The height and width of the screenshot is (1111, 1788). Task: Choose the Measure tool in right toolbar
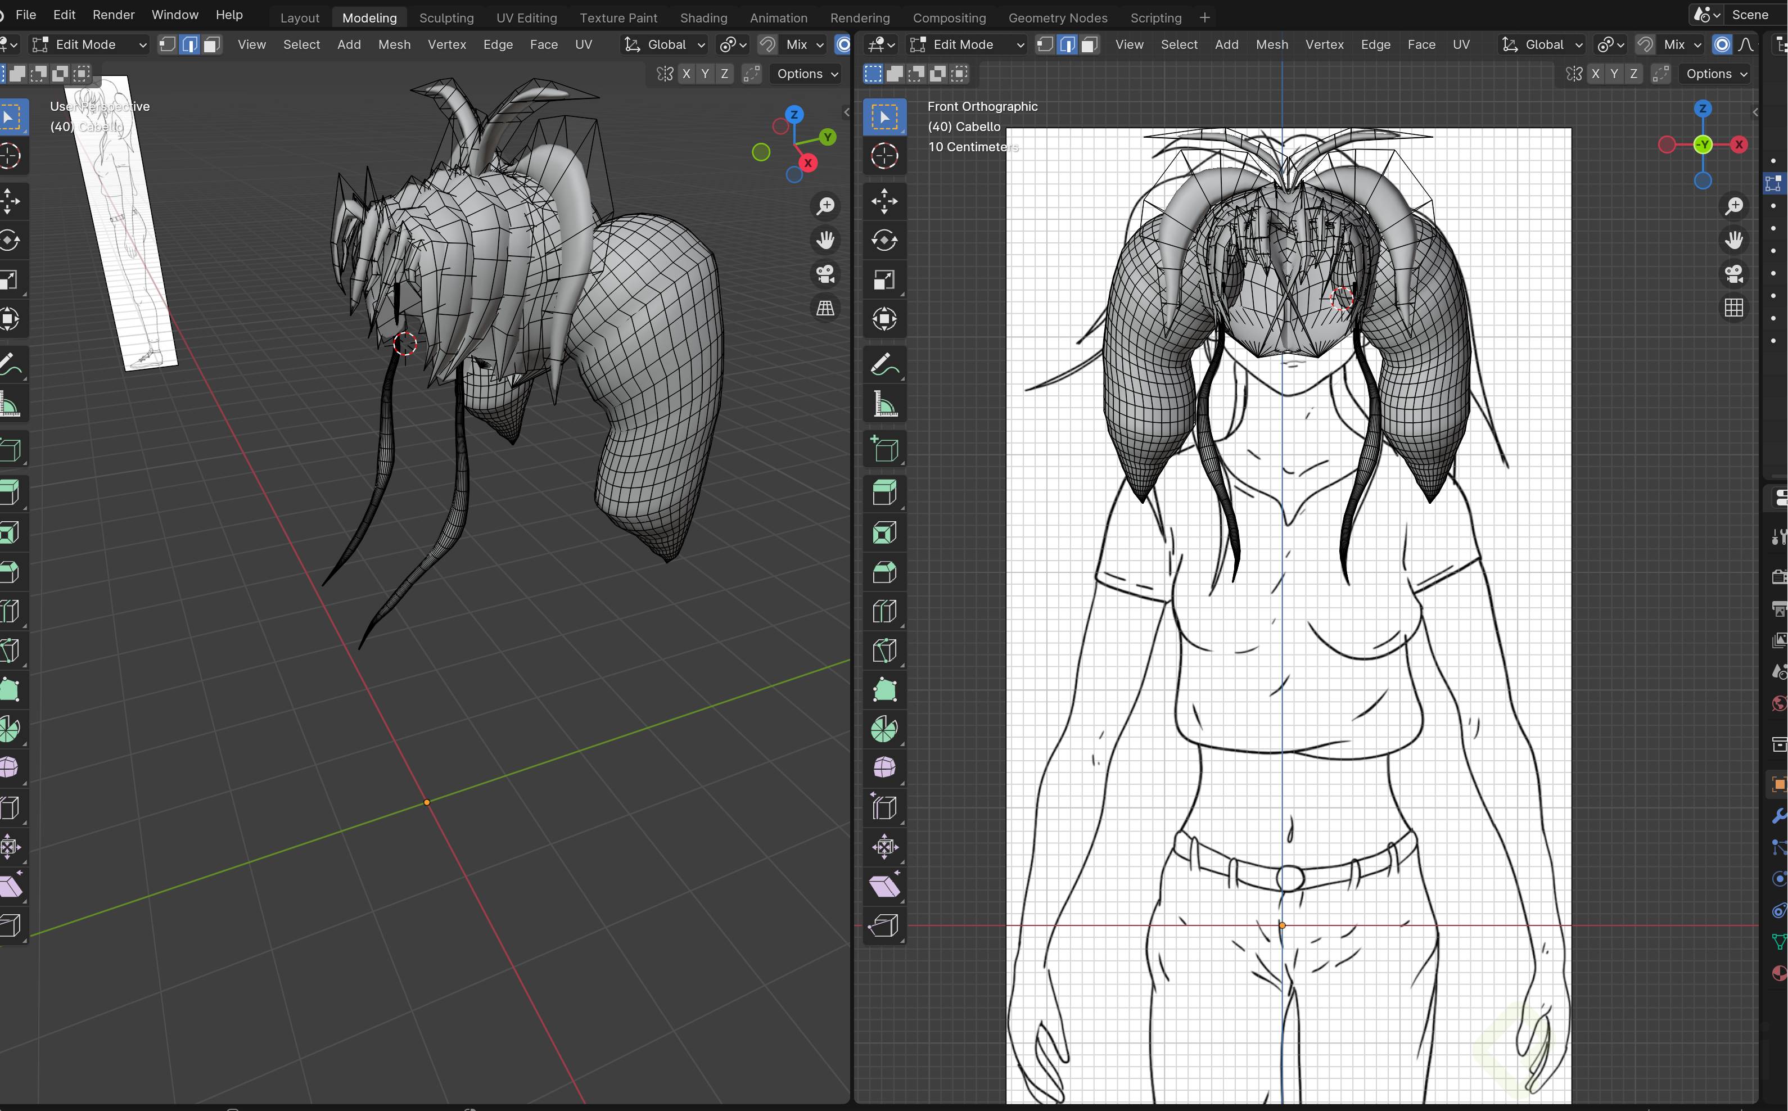tap(884, 405)
